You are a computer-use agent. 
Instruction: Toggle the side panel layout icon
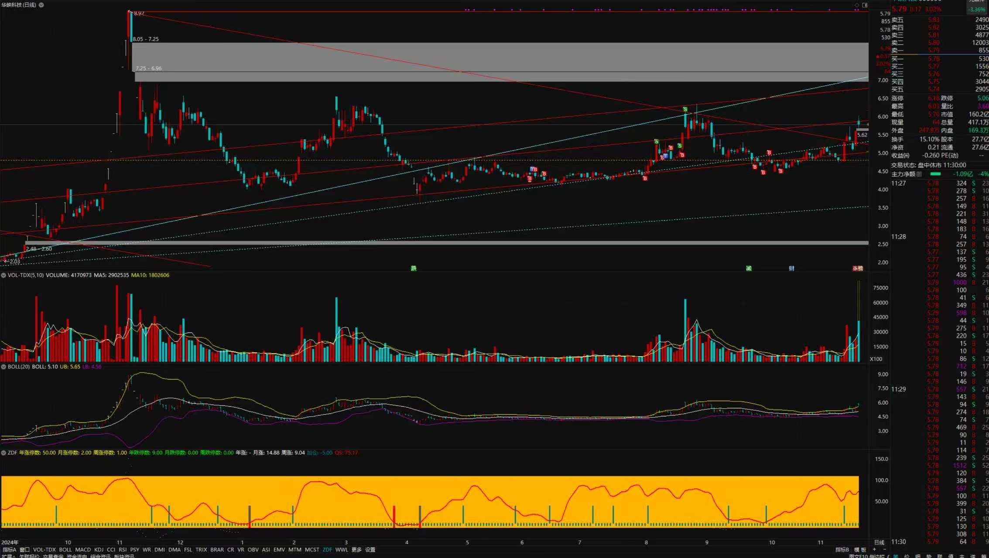pos(865,5)
